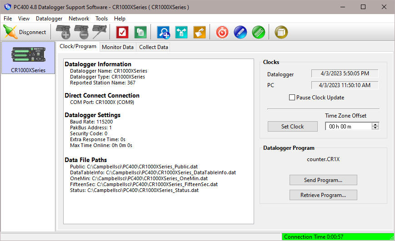Switch to the Monitor Data tab
Screen dimensions: 395x241
pyautogui.click(x=118, y=47)
